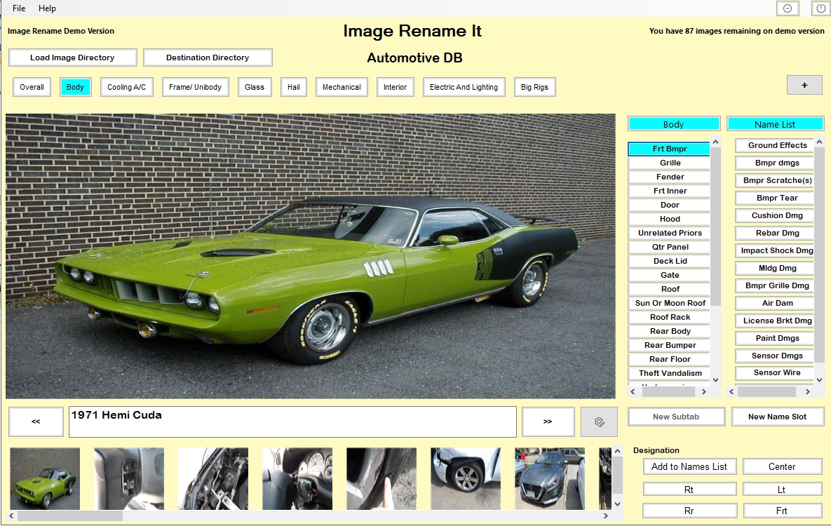Viewport: 831px width, 526px height.
Task: Click the file name field showing 1971 Hemi Cuda
Action: [292, 422]
